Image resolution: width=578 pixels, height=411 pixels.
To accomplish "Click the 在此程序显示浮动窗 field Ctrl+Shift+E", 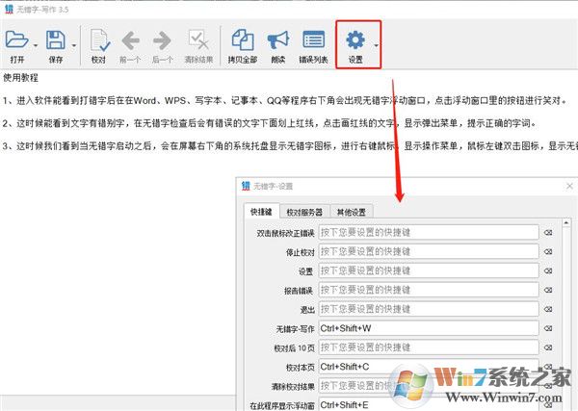I will click(429, 404).
